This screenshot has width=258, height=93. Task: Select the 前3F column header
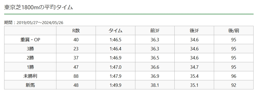click(155, 31)
